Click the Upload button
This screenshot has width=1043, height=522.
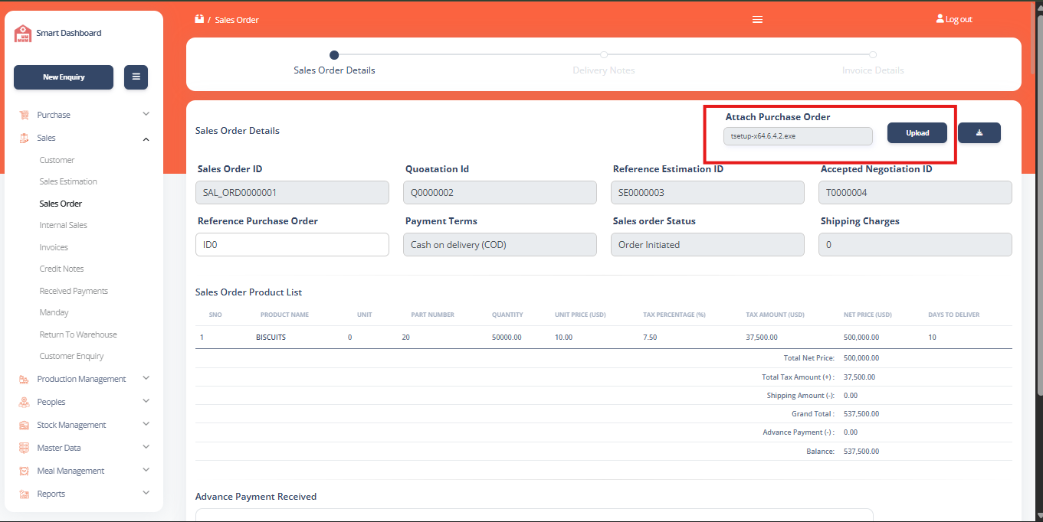[917, 132]
